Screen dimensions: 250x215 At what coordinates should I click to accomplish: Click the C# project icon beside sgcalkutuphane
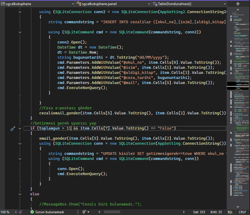tap(3, 4)
